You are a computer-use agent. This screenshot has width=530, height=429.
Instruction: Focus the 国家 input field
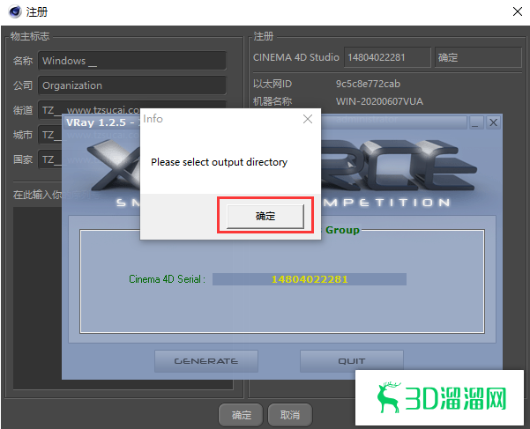(x=49, y=159)
